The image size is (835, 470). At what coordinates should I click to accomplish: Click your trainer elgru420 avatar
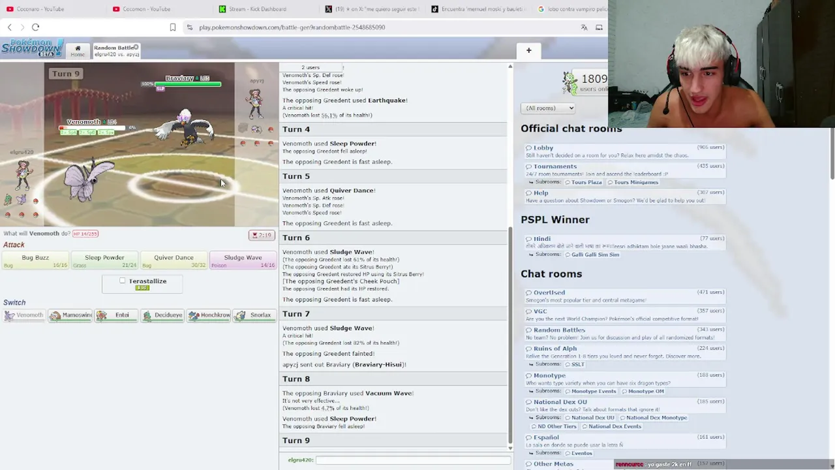click(23, 175)
